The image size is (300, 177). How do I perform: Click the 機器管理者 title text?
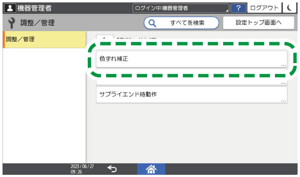point(34,8)
